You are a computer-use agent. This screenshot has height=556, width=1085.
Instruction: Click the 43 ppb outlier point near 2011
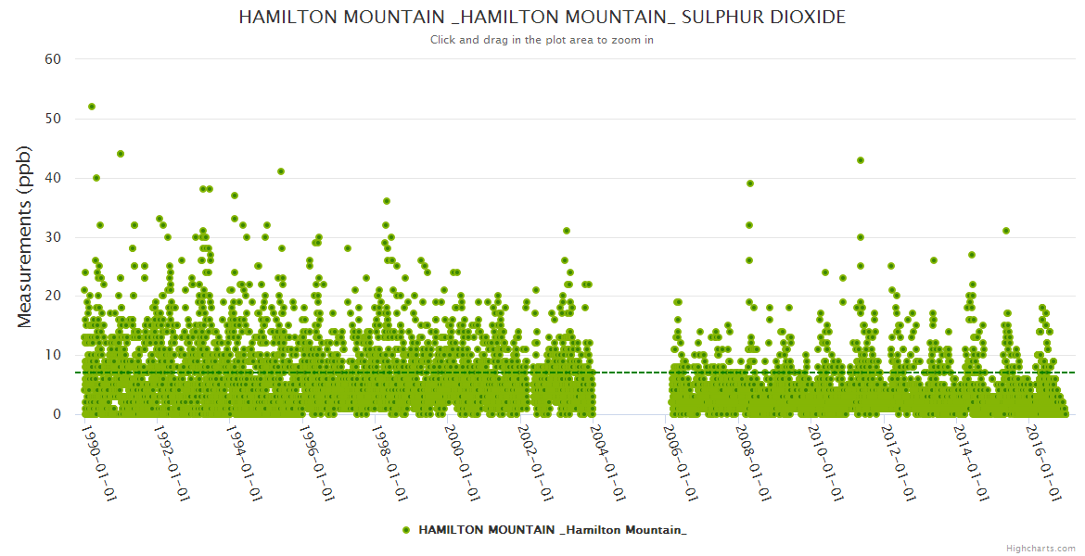click(x=861, y=160)
